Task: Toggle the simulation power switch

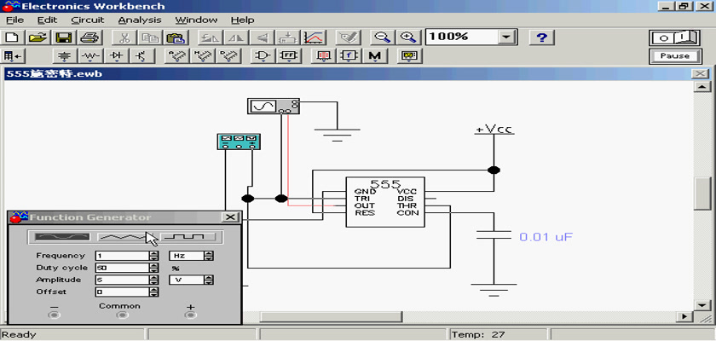Action: point(675,38)
